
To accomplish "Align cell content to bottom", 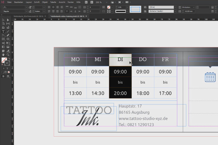I will coord(75,7).
